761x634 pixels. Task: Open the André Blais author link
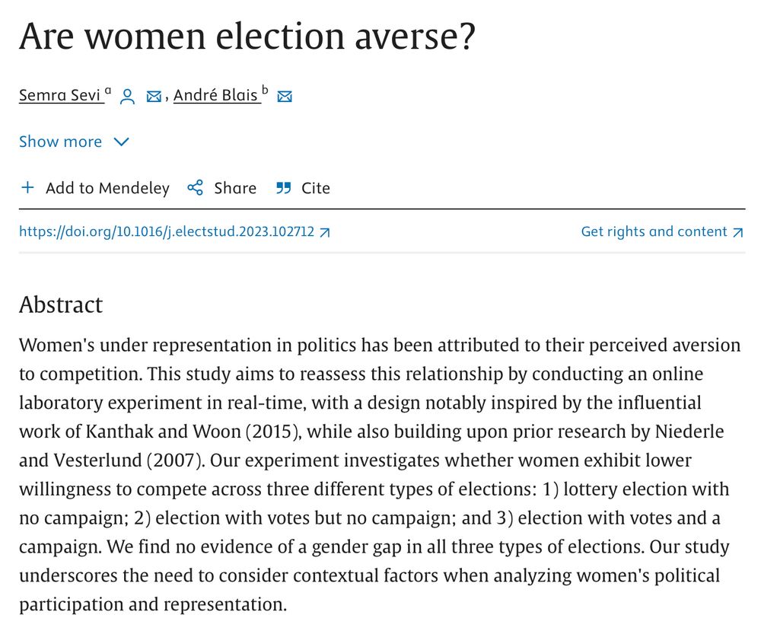click(216, 96)
